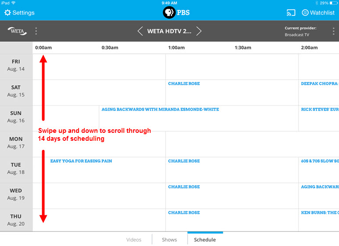Tap the 9:49 AM clock in status bar
This screenshot has height=246, width=339.
pyautogui.click(x=169, y=3)
